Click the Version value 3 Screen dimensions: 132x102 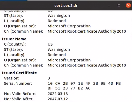[x=49, y=78]
